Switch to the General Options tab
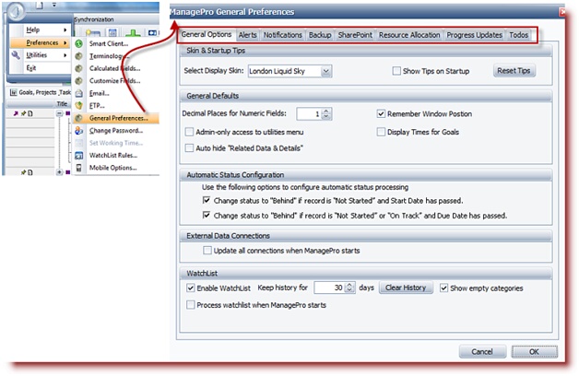Image resolution: width=579 pixels, height=376 pixels. [207, 35]
